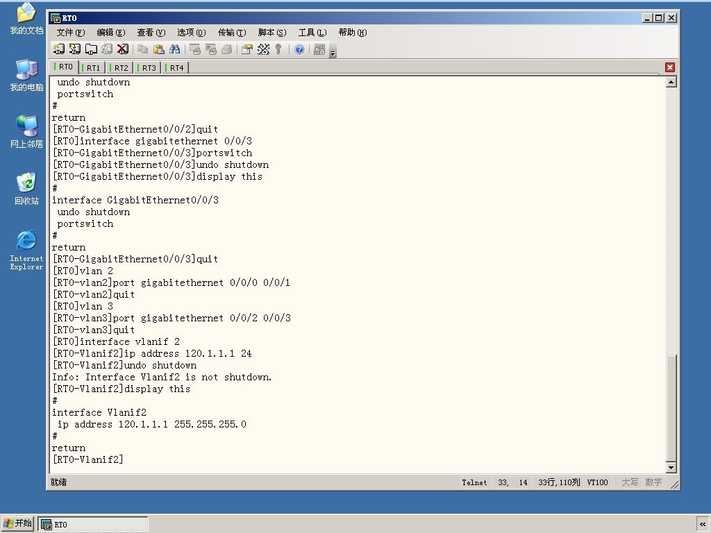The image size is (711, 533).
Task: Click the 就绪 status text
Action: click(x=58, y=482)
